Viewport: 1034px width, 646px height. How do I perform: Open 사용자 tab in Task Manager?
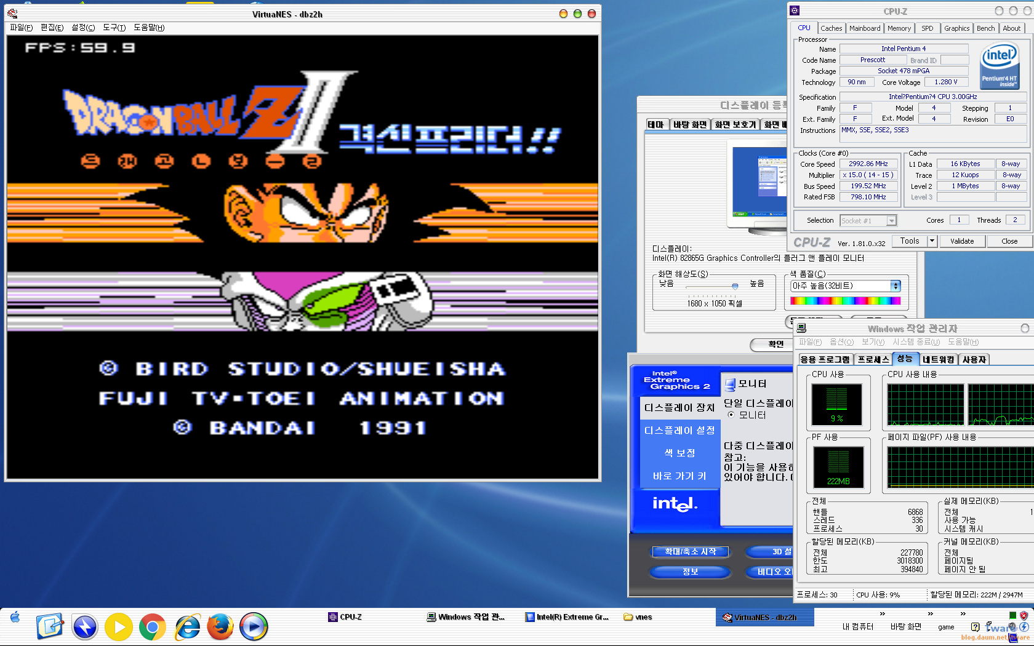pos(974,359)
